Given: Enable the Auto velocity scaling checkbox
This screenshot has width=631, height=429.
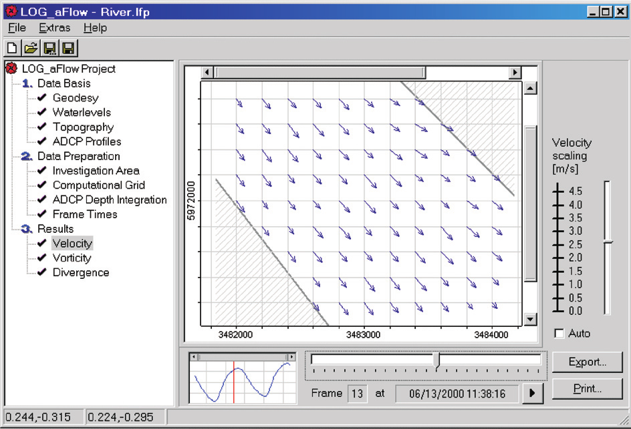Looking at the screenshot, I should 559,333.
